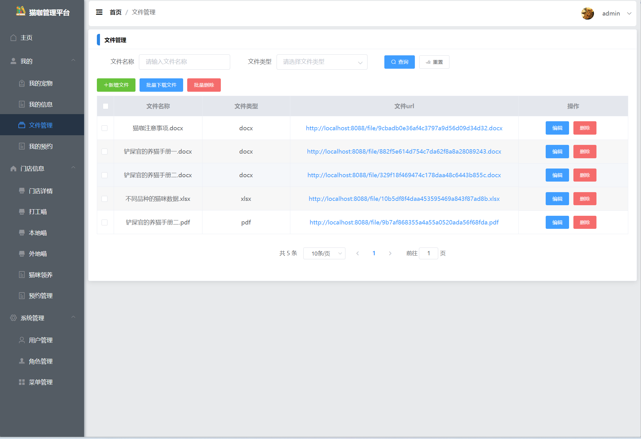Check the 铲屎官的养猫手册二.pdf row checkbox
Image resolution: width=641 pixels, height=439 pixels.
coord(105,222)
